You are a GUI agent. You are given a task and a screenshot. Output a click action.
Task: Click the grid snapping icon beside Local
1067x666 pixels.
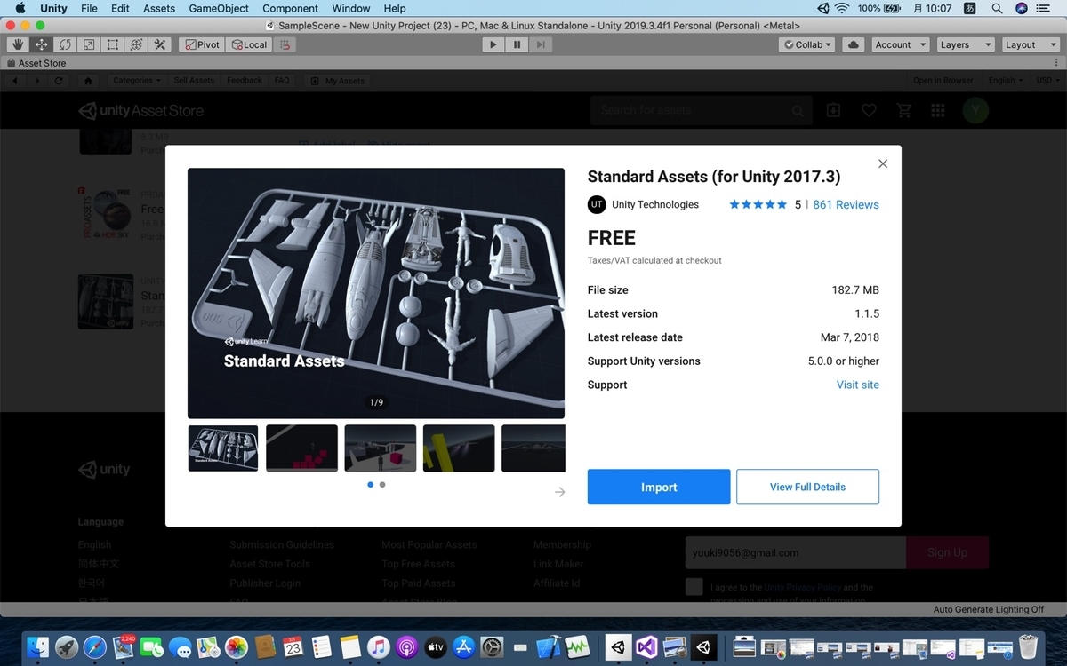point(285,44)
